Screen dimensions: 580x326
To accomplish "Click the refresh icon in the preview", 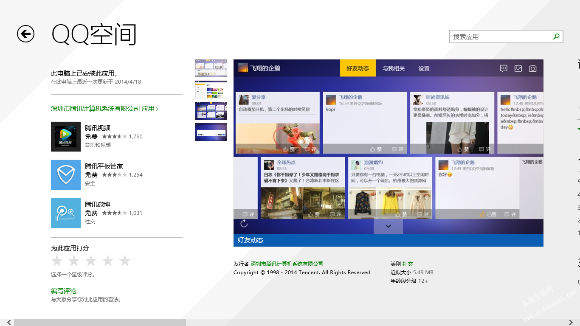I will point(244,223).
